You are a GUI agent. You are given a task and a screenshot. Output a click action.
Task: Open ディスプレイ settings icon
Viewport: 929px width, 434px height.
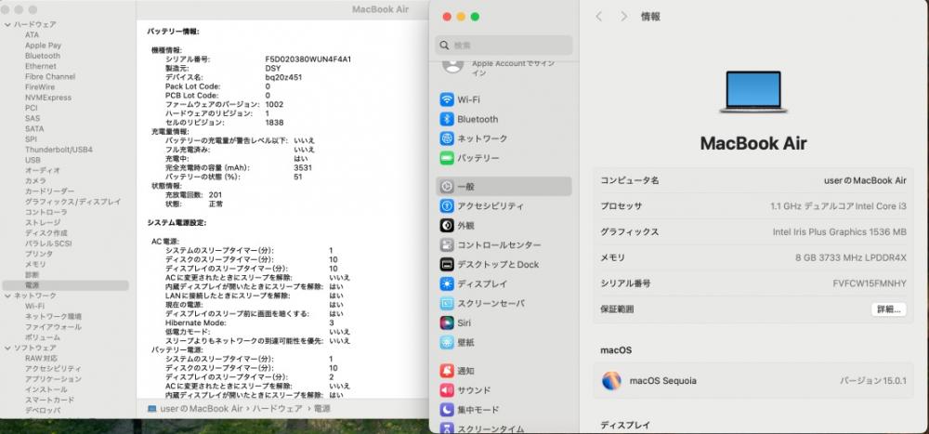(447, 284)
